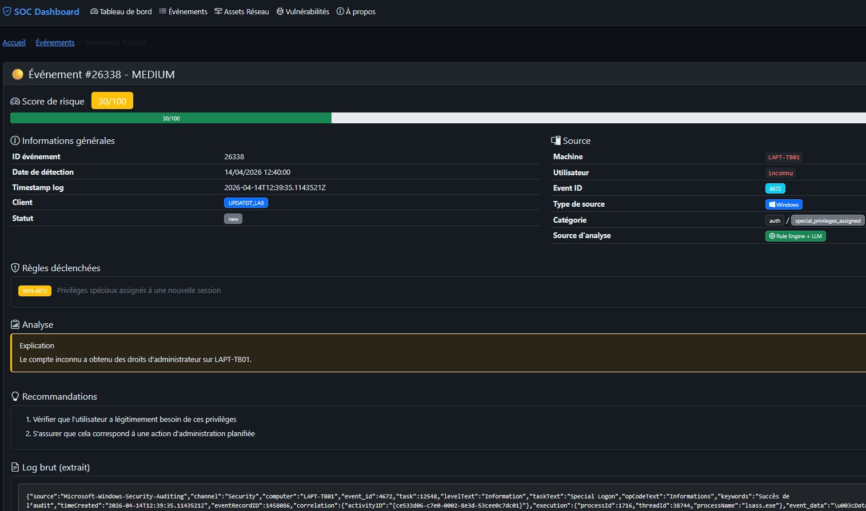
Task: Click the first recommendation about légitimement besoin
Action: click(x=135, y=419)
